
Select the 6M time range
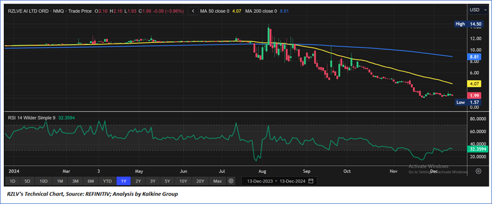91,181
